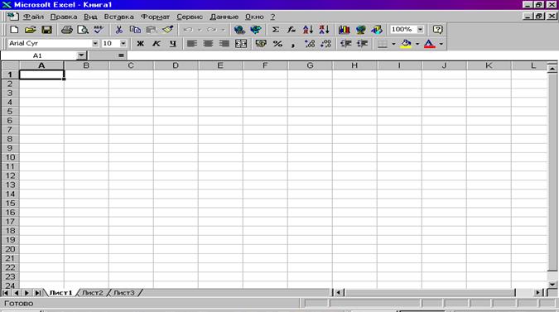This screenshot has height=312, width=559.
Task: Align cell text to the left
Action: click(192, 44)
